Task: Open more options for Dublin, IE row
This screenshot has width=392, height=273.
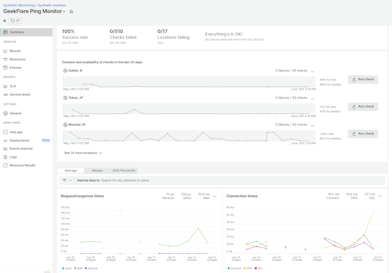Action: click(x=313, y=71)
